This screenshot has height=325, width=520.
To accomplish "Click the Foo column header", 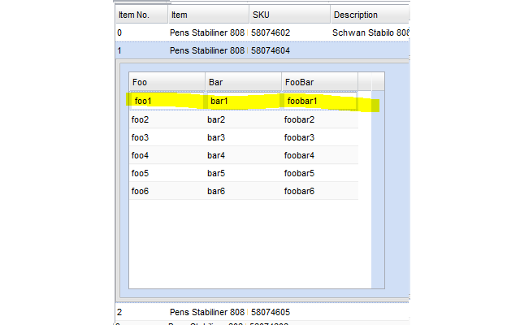I will pyautogui.click(x=167, y=82).
